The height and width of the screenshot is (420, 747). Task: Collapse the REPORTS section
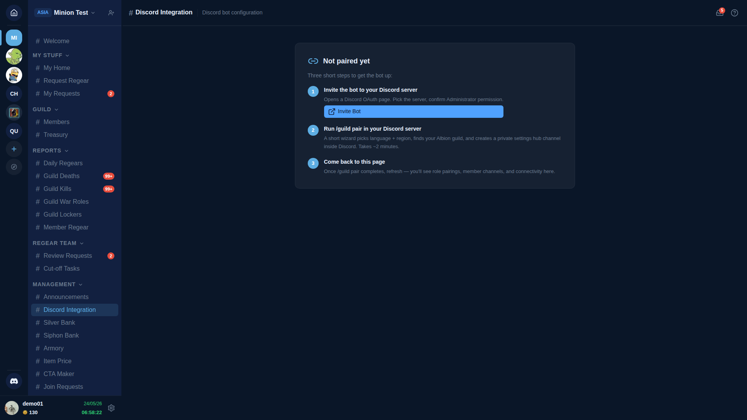[51, 150]
